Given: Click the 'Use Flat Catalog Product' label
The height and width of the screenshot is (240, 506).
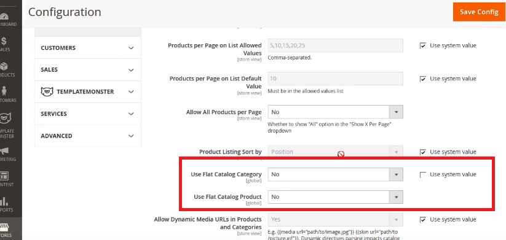Looking at the screenshot, I should pyautogui.click(x=227, y=197).
